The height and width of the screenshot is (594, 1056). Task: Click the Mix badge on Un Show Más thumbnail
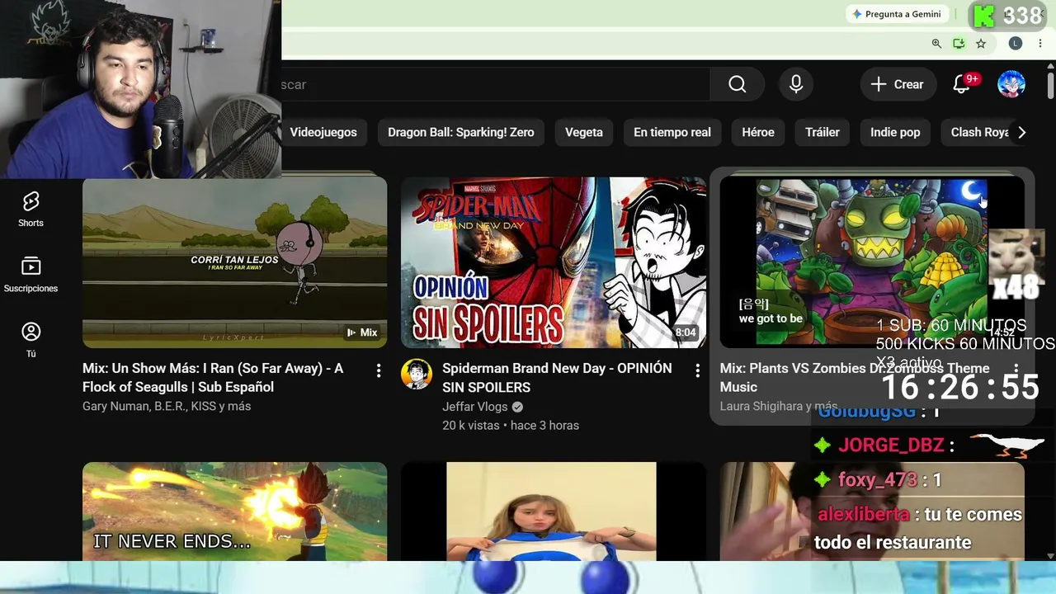tap(362, 332)
